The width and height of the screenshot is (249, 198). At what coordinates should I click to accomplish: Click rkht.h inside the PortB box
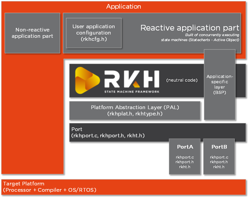(x=219, y=167)
